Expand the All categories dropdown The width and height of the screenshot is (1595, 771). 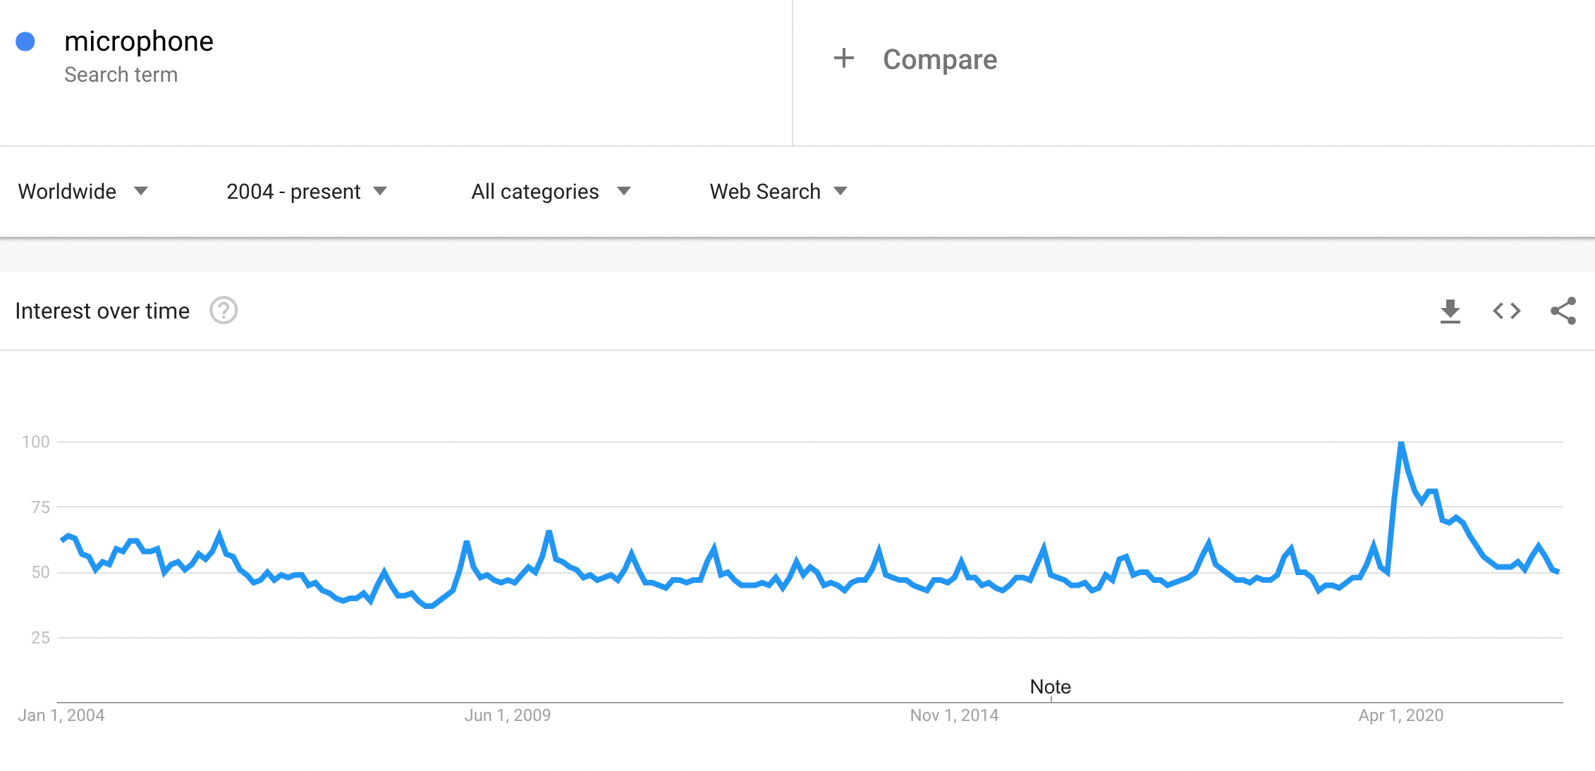tap(551, 191)
